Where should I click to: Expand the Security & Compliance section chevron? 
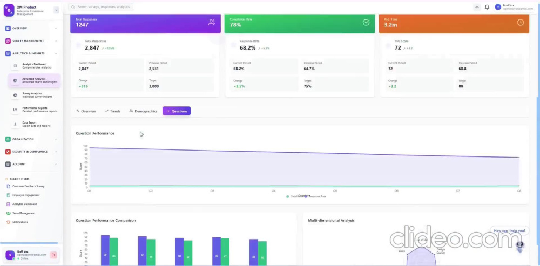point(56,152)
